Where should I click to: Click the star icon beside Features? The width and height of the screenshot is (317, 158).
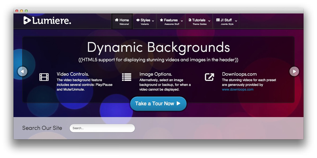[x=161, y=20]
